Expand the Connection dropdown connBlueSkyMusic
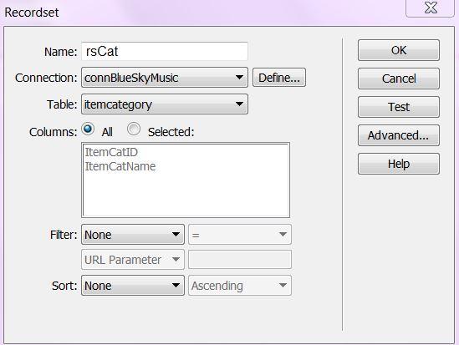This screenshot has width=459, height=345. coord(165,78)
